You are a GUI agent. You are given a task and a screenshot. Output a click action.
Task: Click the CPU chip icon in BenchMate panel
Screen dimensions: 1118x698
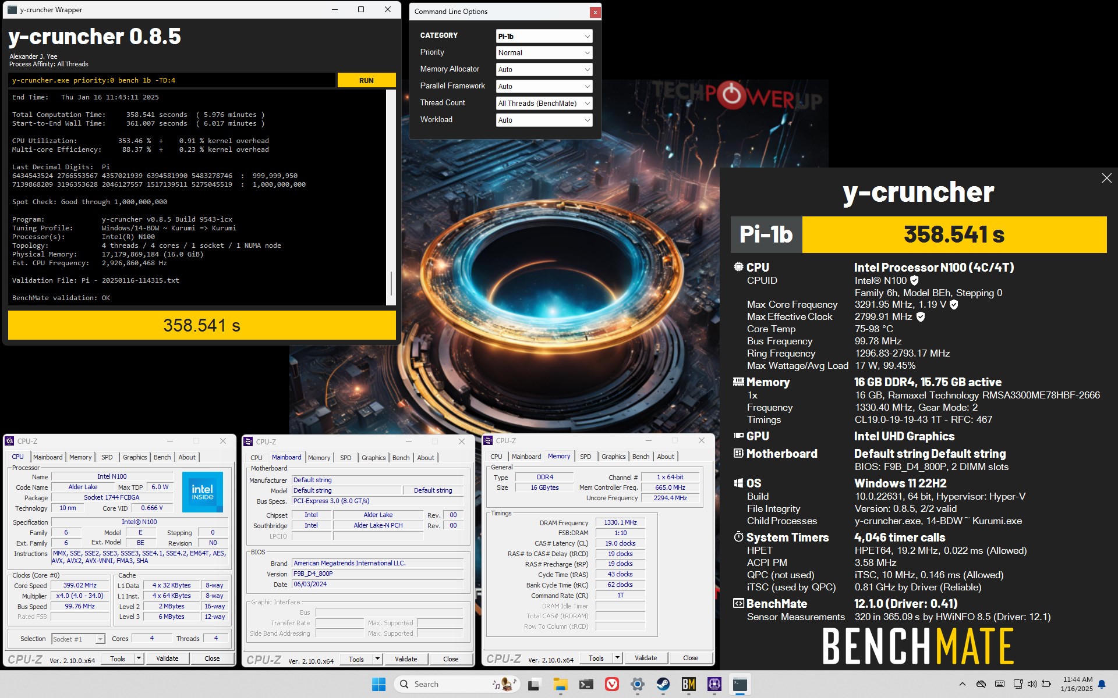(x=738, y=267)
